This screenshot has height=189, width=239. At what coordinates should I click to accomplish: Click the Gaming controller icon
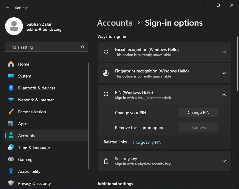coord(11,159)
